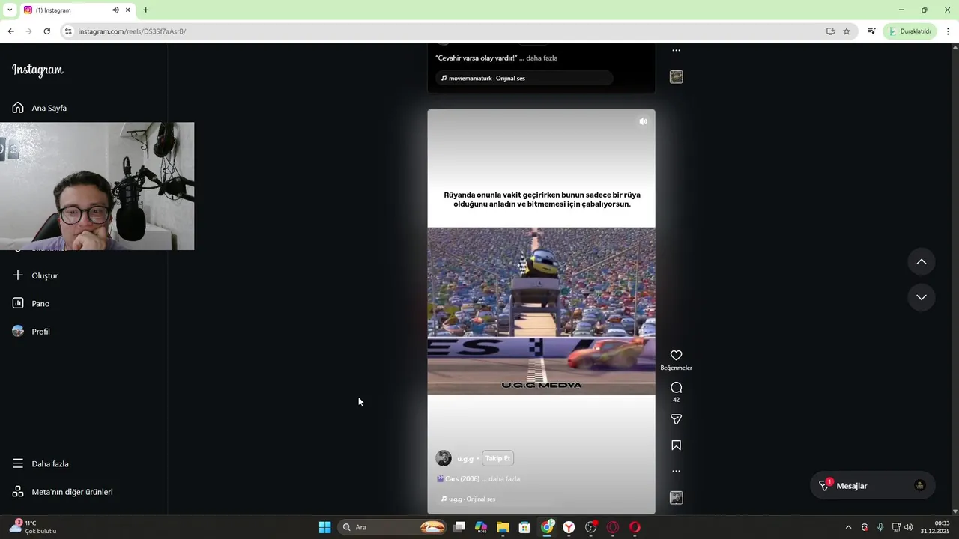Viewport: 959px width, 539px height.
Task: Open the u.g.g profile avatar
Action: coord(444,458)
